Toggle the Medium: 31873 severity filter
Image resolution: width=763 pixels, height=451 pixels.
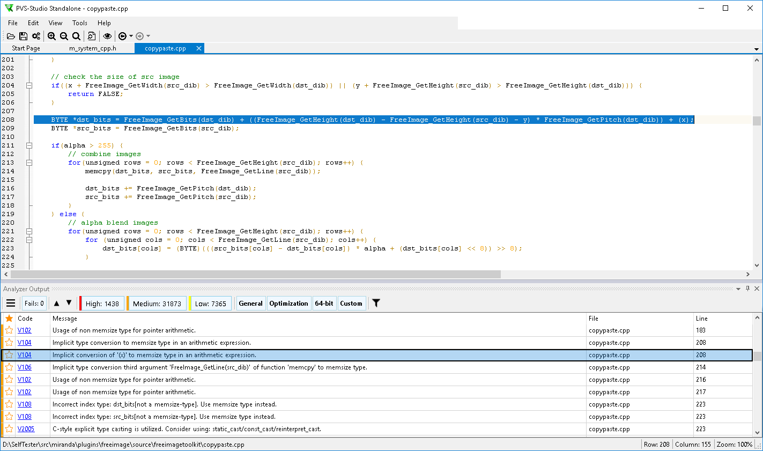click(x=157, y=304)
